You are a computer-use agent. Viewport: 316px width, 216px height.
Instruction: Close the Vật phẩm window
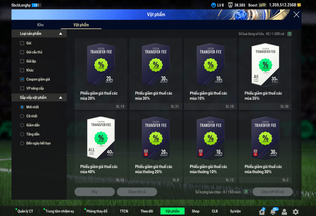pyautogui.click(x=296, y=14)
